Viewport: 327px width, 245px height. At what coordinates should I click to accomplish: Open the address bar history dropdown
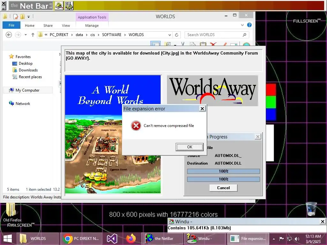pyautogui.click(x=170, y=35)
